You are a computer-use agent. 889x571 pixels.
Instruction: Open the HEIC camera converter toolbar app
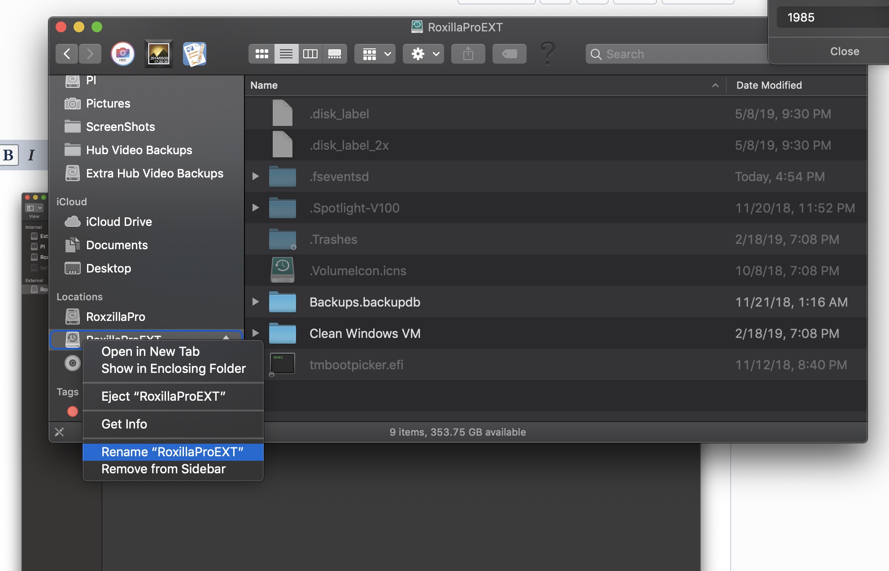click(x=122, y=54)
